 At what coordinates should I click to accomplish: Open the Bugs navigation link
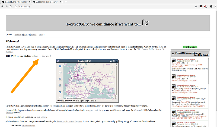(41, 34)
